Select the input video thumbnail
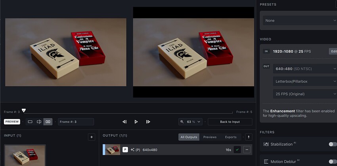Image resolution: width=337 pixels, height=166 pixels. (x=25, y=155)
